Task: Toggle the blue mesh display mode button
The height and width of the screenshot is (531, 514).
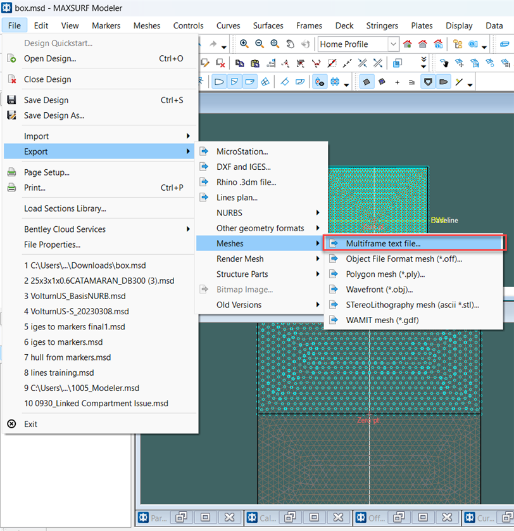Action: point(334,81)
